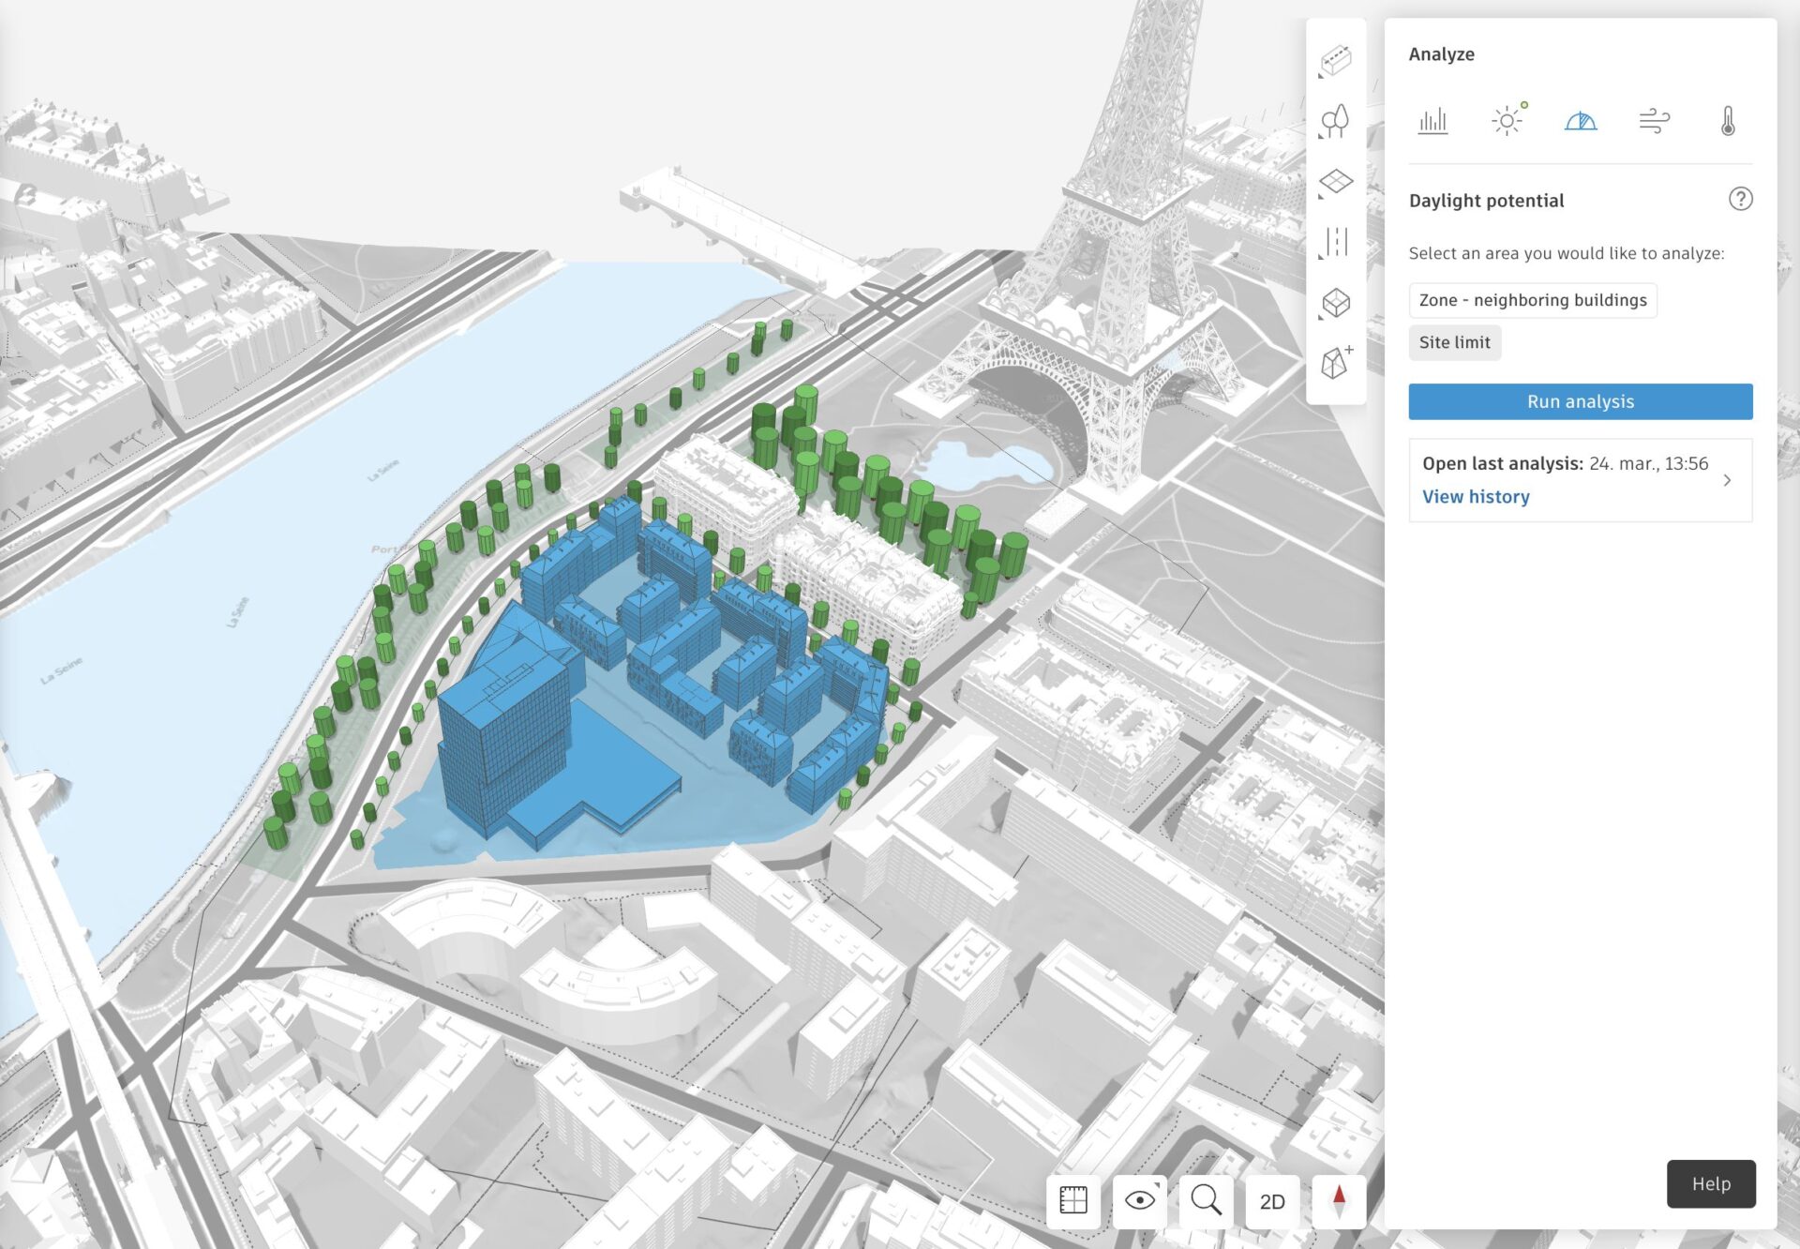
Task: Open the road lines tool
Action: tap(1335, 242)
